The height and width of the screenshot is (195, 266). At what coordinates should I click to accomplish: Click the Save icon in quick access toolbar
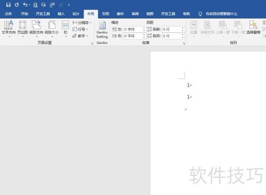[x=8, y=5]
